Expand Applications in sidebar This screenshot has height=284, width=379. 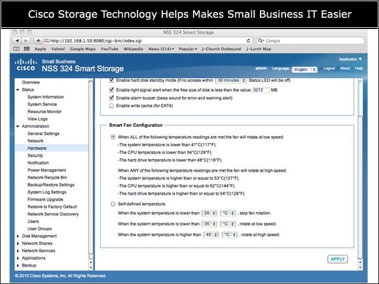[x=18, y=258]
